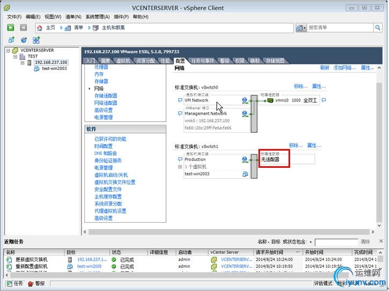This screenshot has width=389, height=291.
Task: Click vSwitch1 移除... link
Action: (x=296, y=145)
